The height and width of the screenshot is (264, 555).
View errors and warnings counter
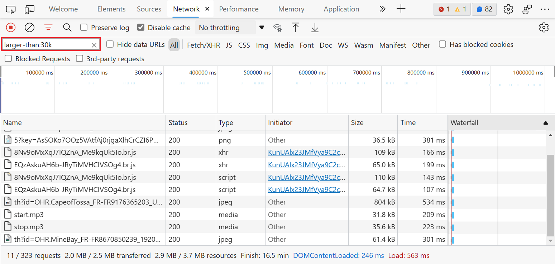[x=452, y=9]
